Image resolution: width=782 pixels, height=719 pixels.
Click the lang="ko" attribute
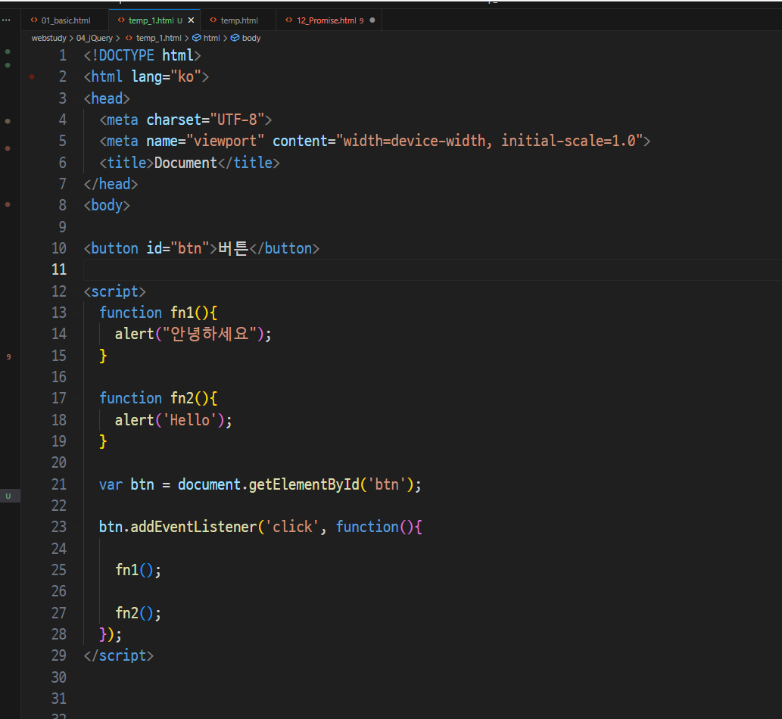click(x=166, y=76)
